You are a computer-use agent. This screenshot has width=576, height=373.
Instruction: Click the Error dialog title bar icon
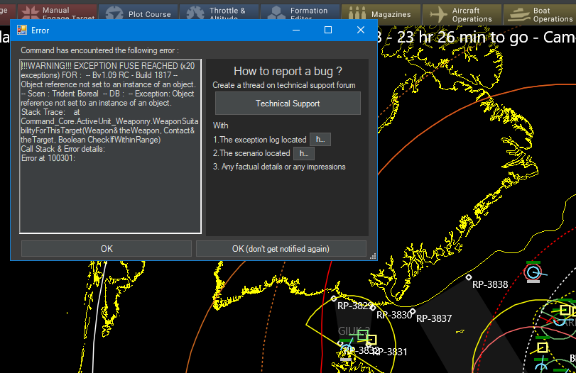(x=22, y=30)
